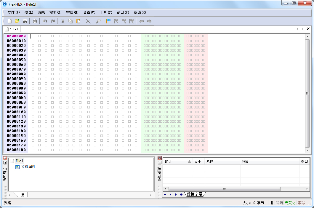
Task: Collapse the data panel with its arrow button
Action: pos(160,163)
